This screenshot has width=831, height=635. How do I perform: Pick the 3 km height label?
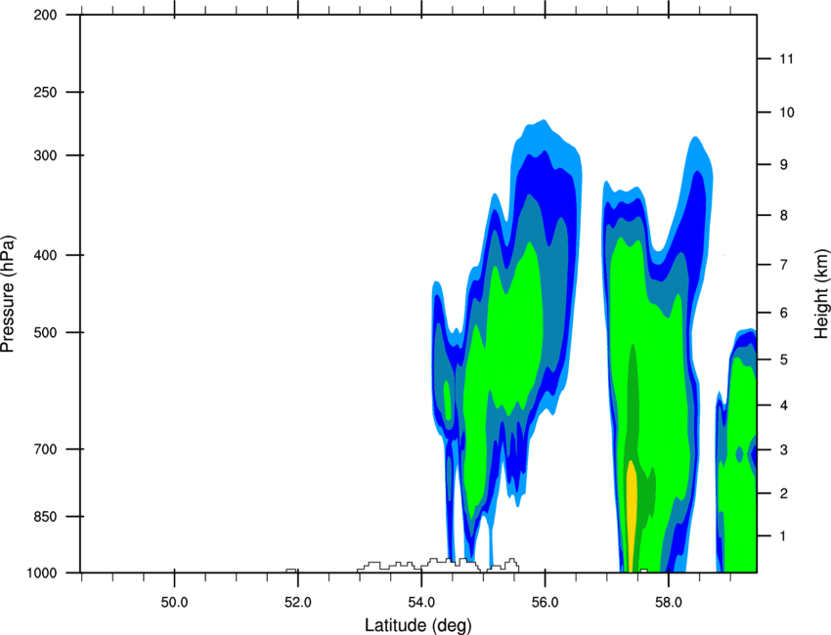click(784, 450)
